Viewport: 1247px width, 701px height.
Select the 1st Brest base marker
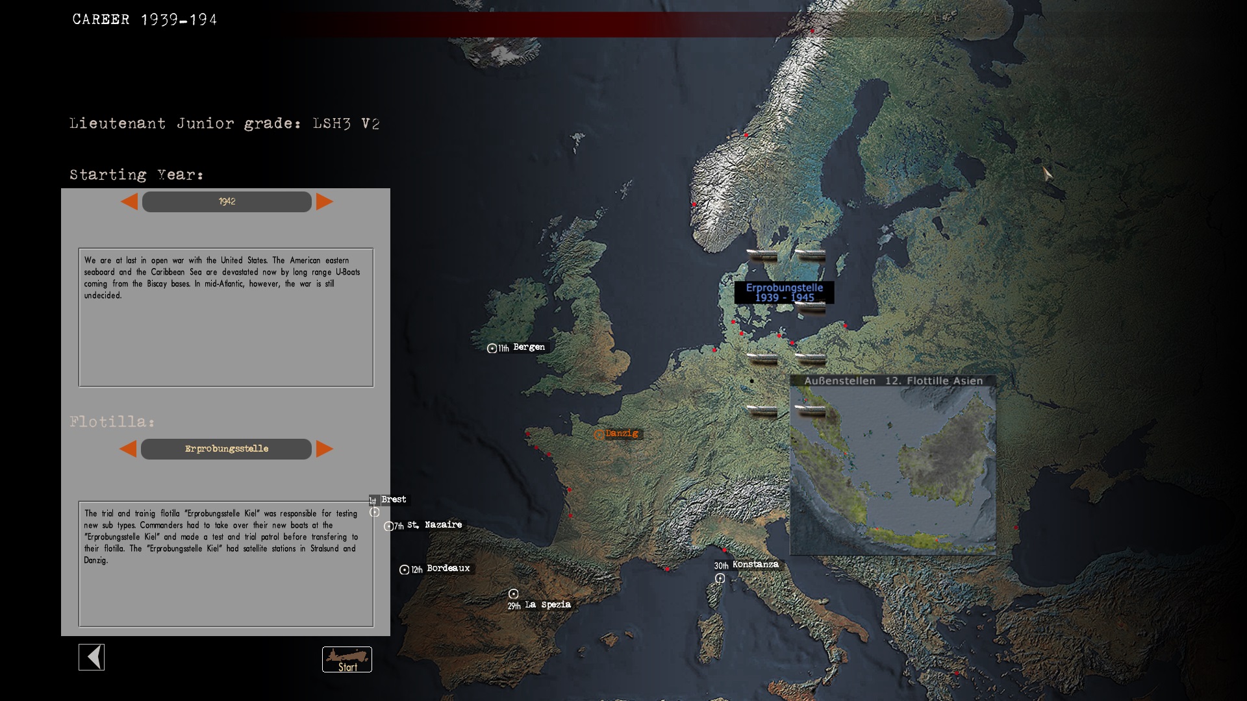tap(374, 512)
